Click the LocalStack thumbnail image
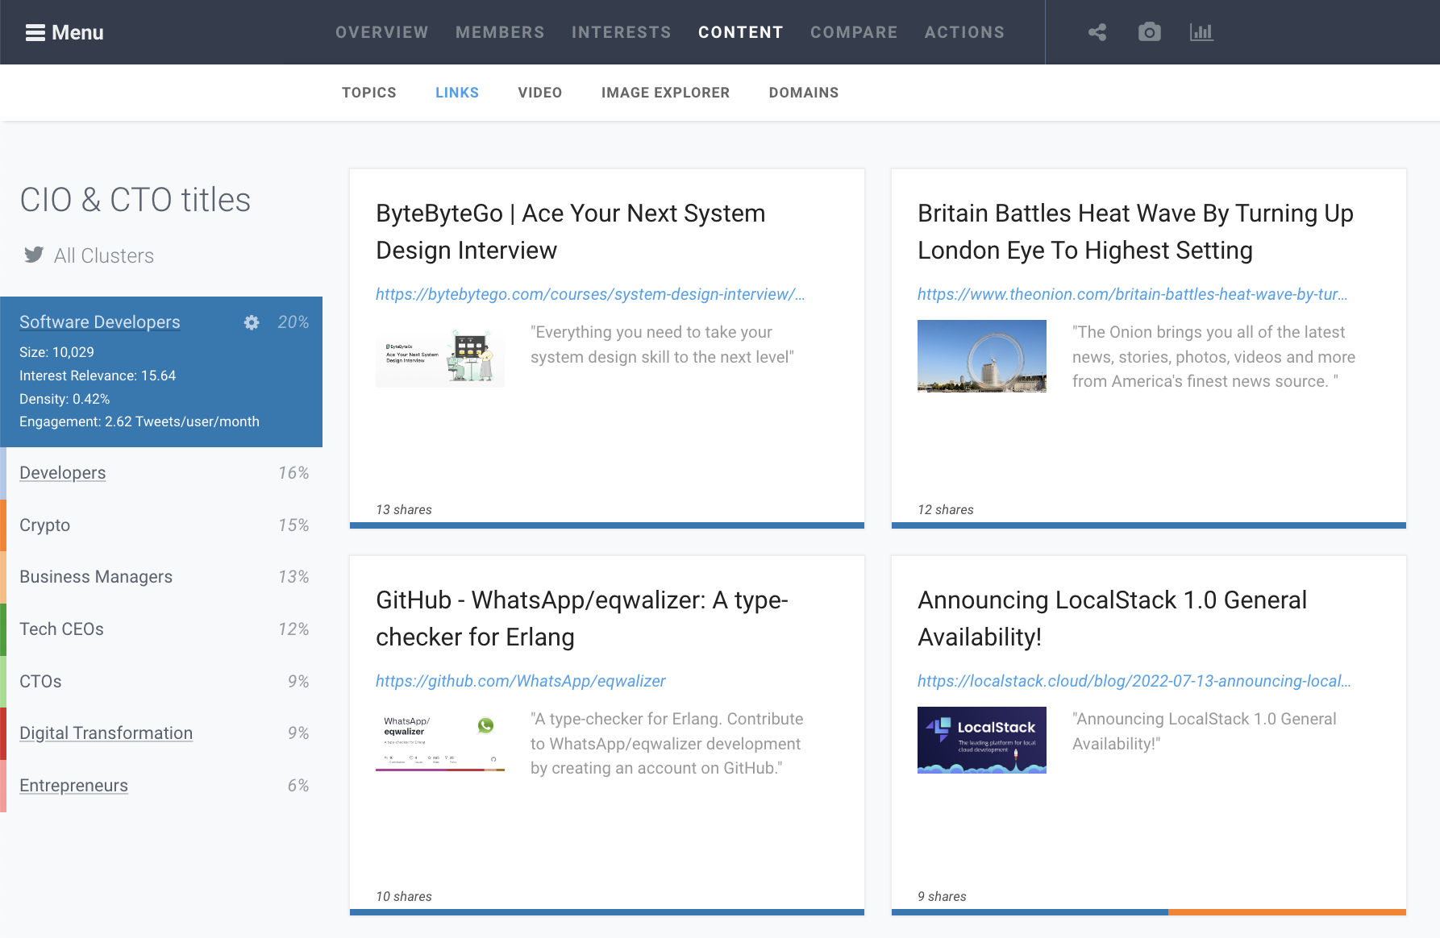The image size is (1440, 938). pos(982,740)
